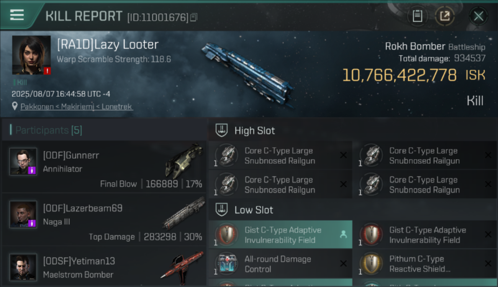498x287 pixels.
Task: Click the Yetiman13 pilot portrait
Action: 23,267
